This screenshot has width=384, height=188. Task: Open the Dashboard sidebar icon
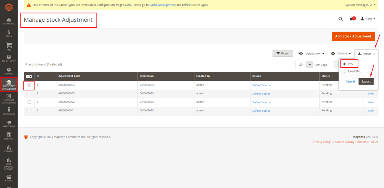[9, 20]
